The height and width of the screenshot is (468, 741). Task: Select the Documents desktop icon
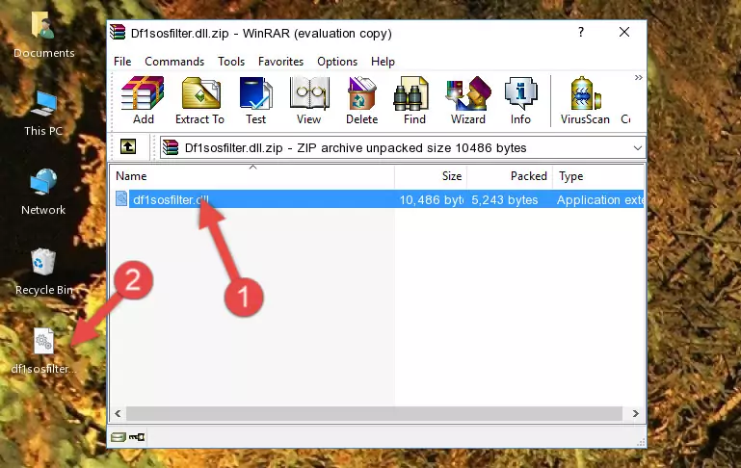[x=43, y=35]
